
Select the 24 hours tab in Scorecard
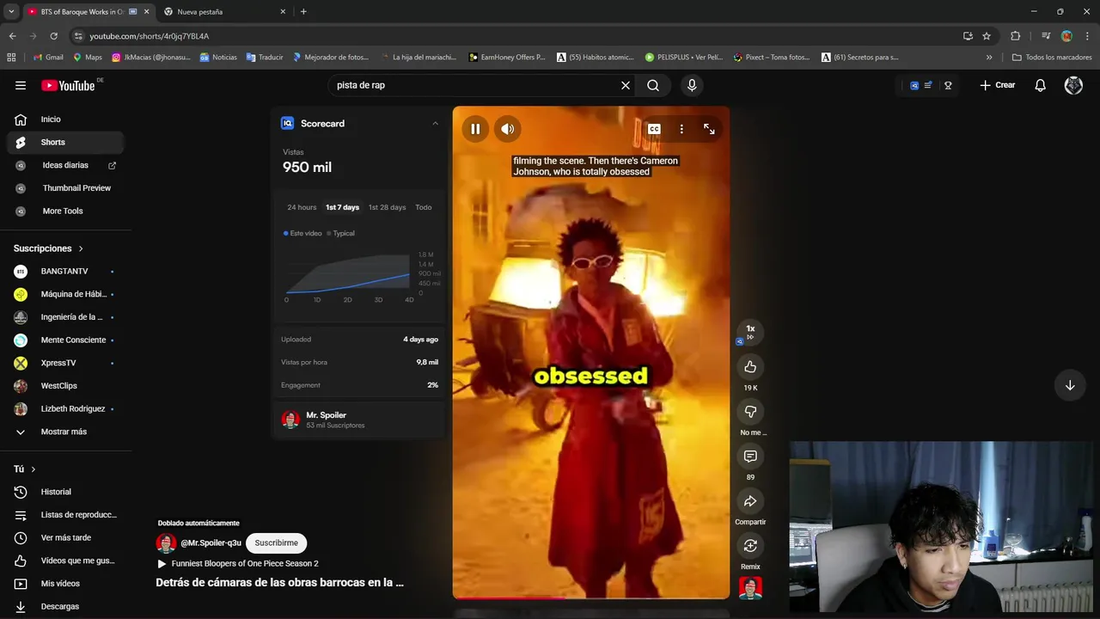click(x=302, y=207)
